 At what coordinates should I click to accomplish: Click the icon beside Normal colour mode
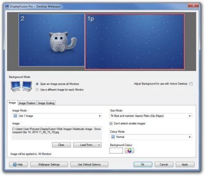pyautogui.click(x=113, y=137)
